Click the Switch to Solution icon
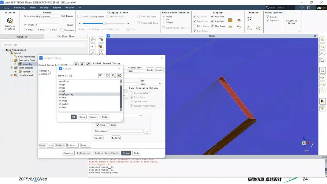This screenshot has width=327, height=184. (10, 21)
